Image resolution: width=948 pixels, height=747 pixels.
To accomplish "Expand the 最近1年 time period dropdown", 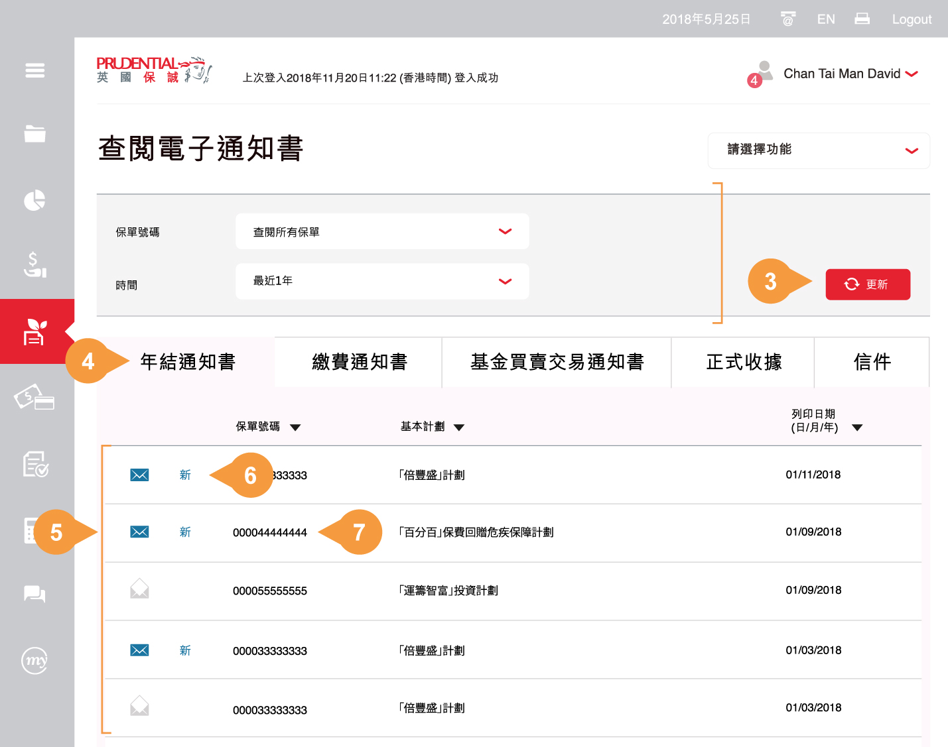I will click(382, 281).
